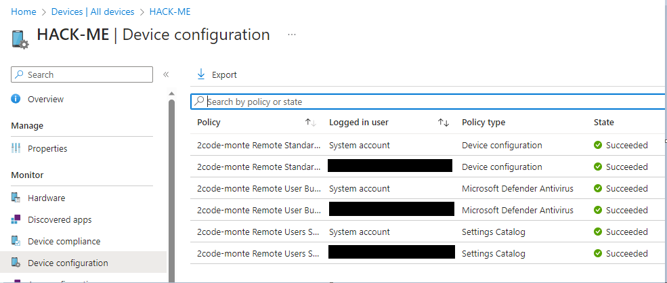This screenshot has height=283, width=667.
Task: Focus the Search by policy or state box
Action: point(427,102)
